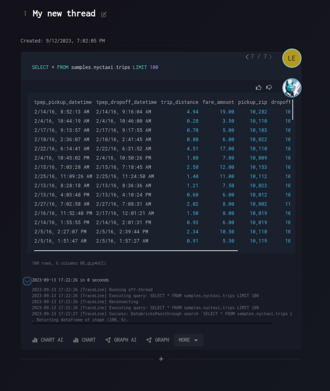
Task: Sort by tpep_dropoff_datetime column header
Action: pos(126,102)
